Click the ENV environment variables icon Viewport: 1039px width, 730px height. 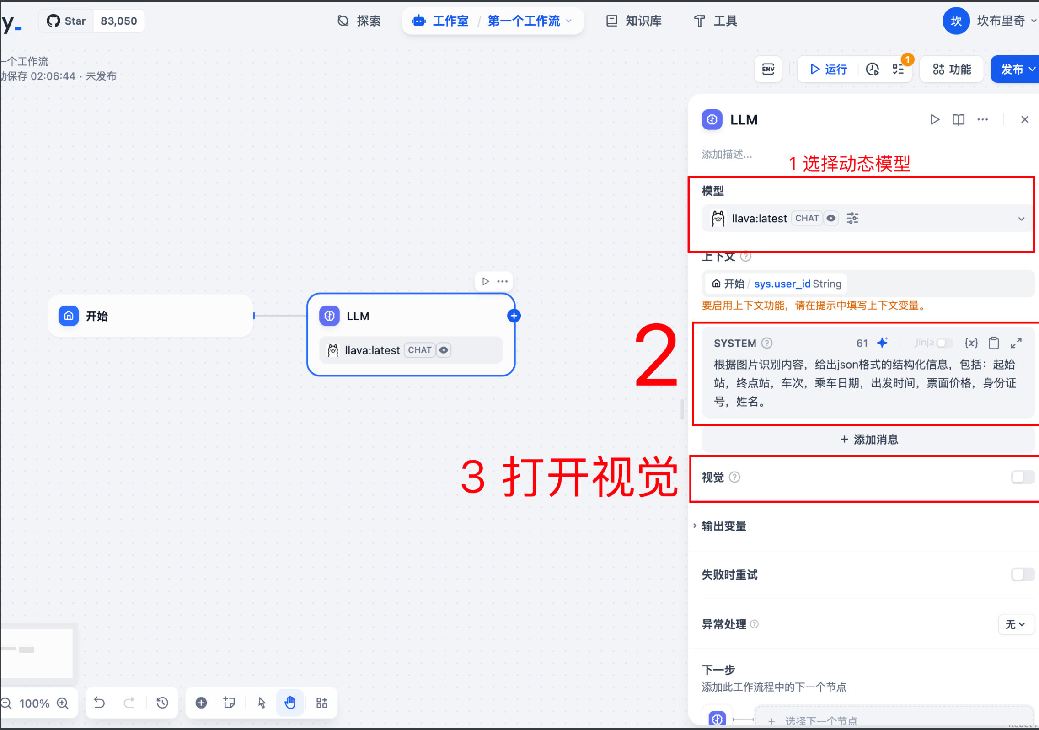[768, 69]
